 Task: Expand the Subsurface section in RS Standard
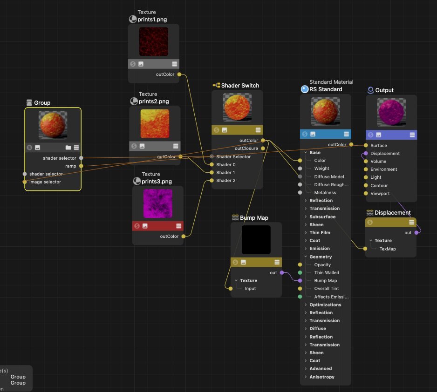(x=306, y=216)
